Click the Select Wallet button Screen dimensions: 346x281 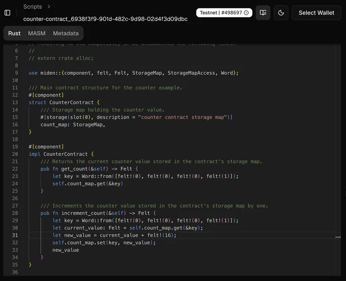click(316, 13)
